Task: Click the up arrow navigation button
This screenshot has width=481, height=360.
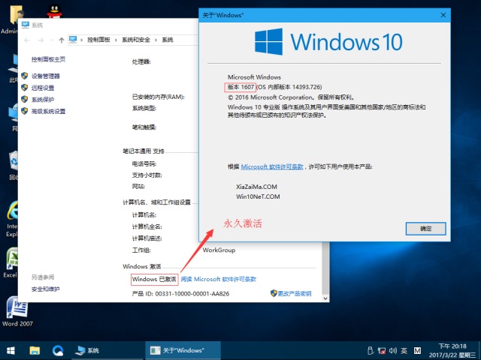Action: pyautogui.click(x=61, y=39)
